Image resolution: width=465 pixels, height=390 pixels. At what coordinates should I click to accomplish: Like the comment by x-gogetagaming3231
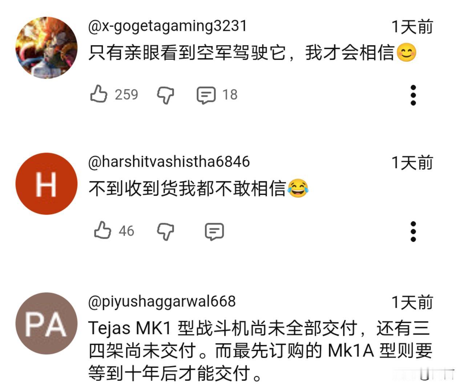tap(98, 94)
